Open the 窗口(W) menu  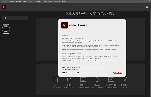[x=58, y=1]
